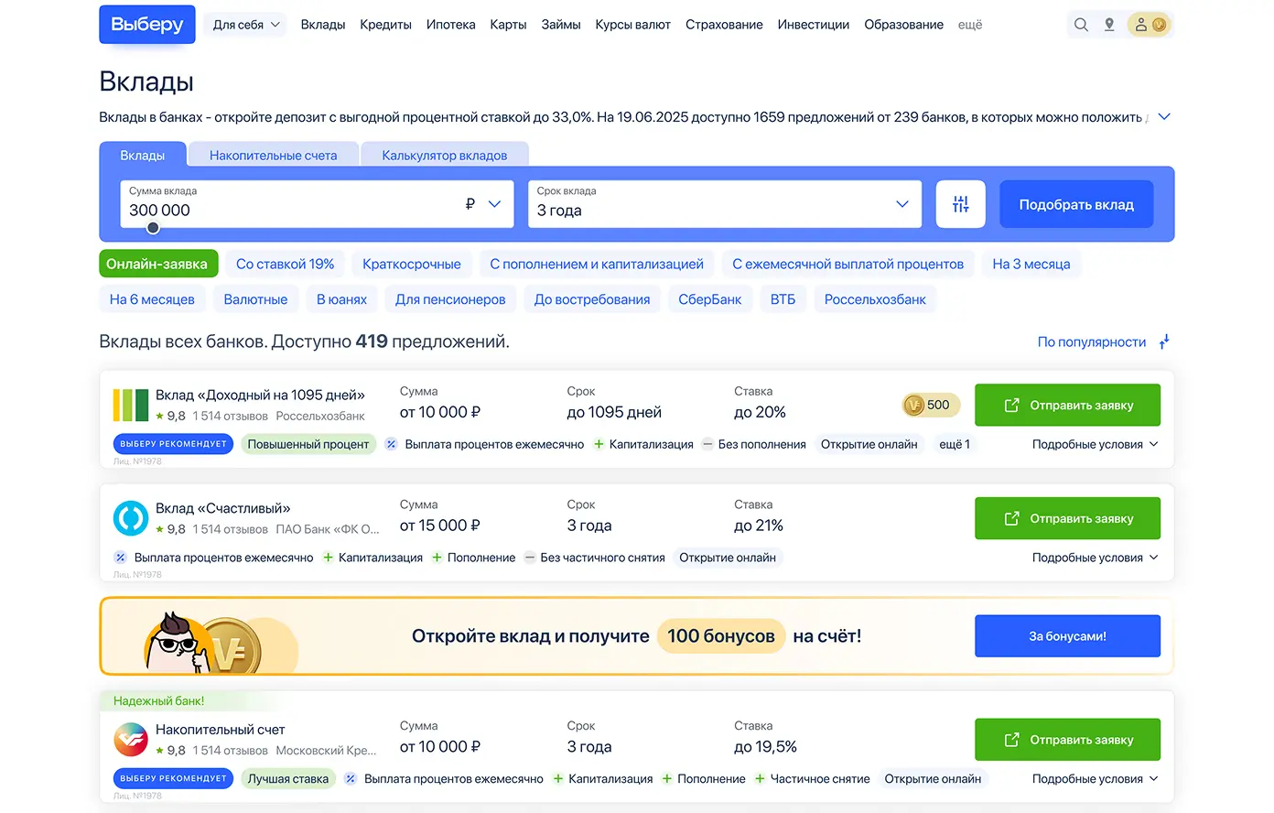This screenshot has width=1274, height=813.
Task: Enable the Со ставкой 19% filter
Action: click(285, 264)
